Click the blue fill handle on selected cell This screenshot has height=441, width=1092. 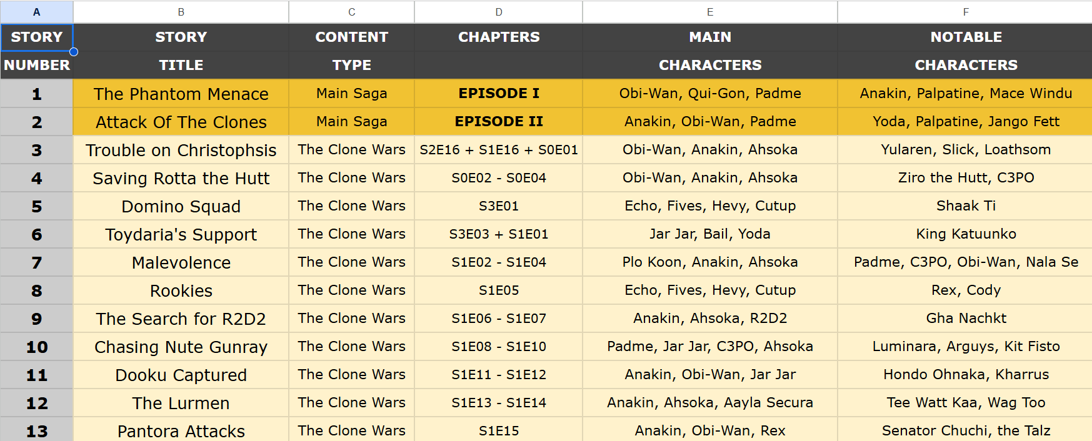[74, 52]
